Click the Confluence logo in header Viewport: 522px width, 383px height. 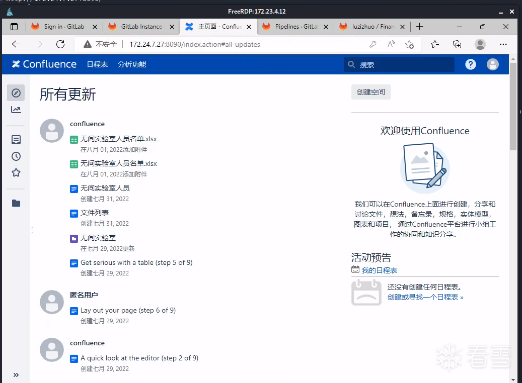click(44, 64)
